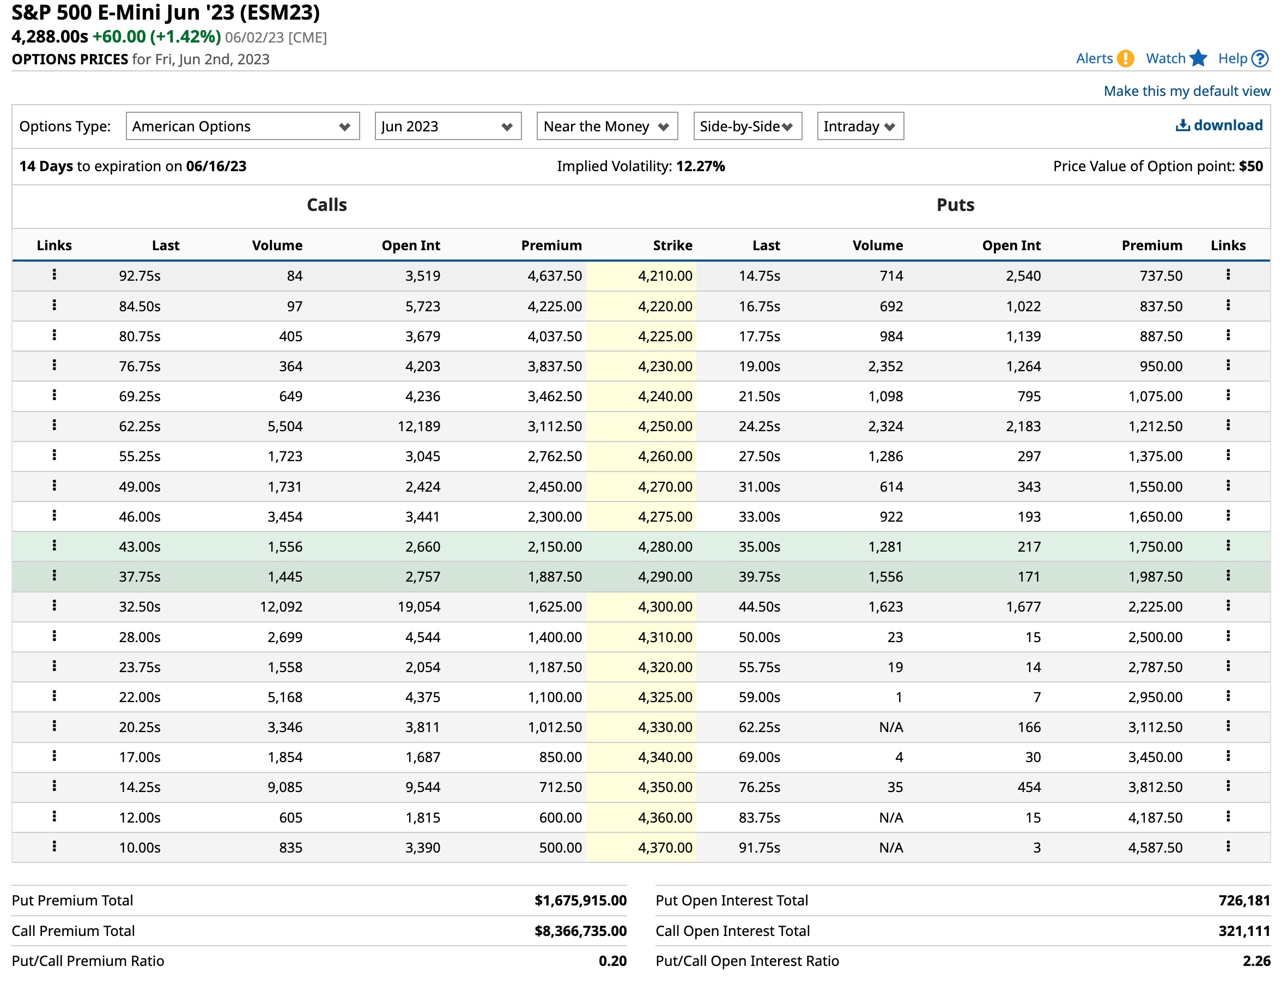Open calls links menu for strike 4,325.00
1287x991 pixels.
pyautogui.click(x=54, y=696)
